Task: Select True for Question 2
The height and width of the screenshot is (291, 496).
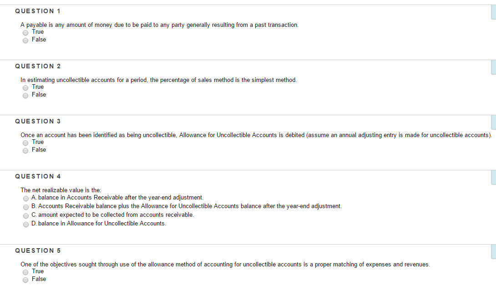Action: [x=25, y=87]
